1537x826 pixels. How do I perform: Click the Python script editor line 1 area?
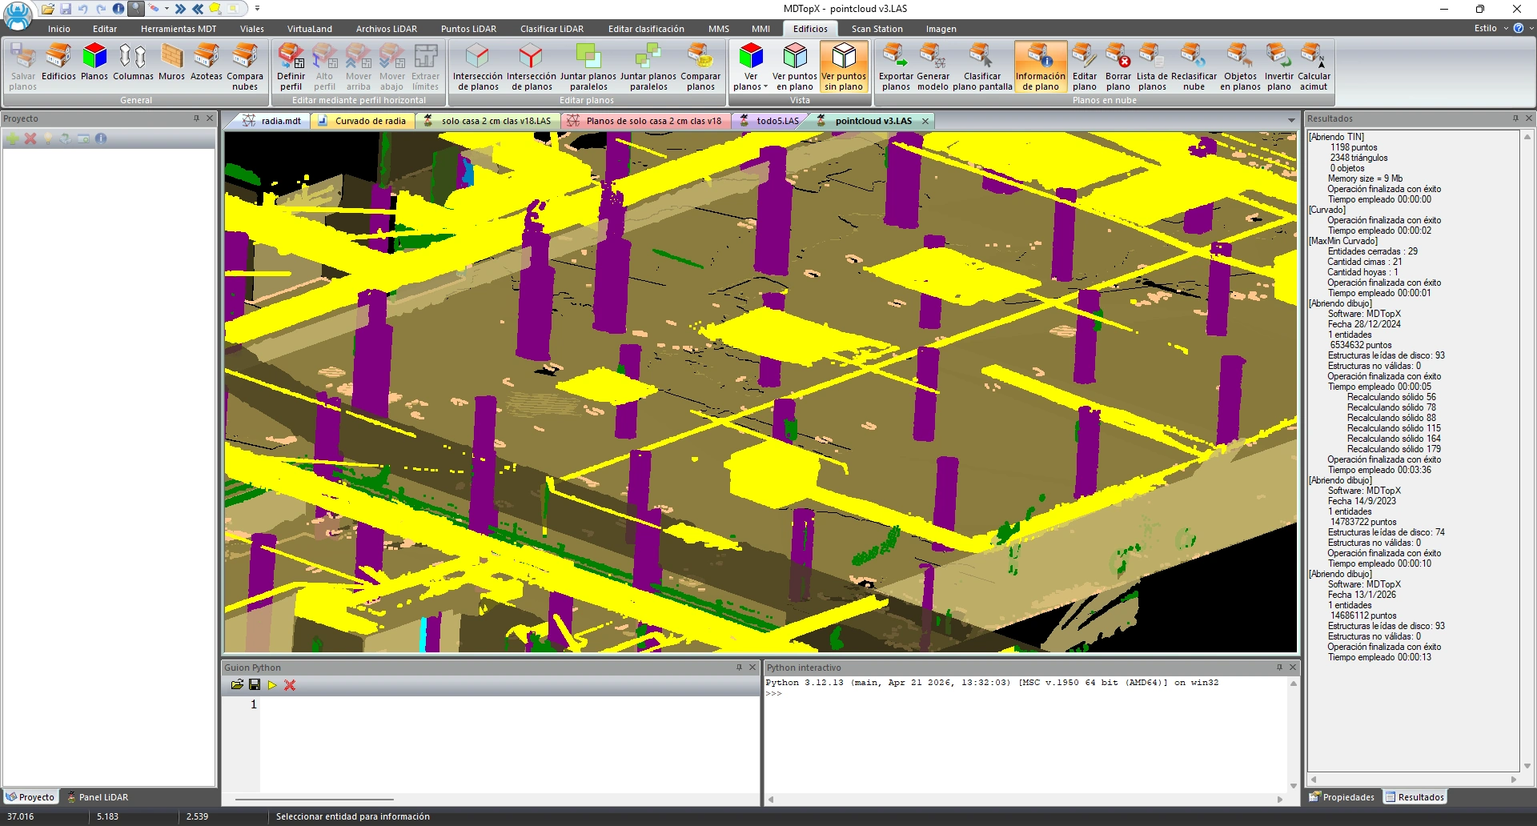(509, 704)
